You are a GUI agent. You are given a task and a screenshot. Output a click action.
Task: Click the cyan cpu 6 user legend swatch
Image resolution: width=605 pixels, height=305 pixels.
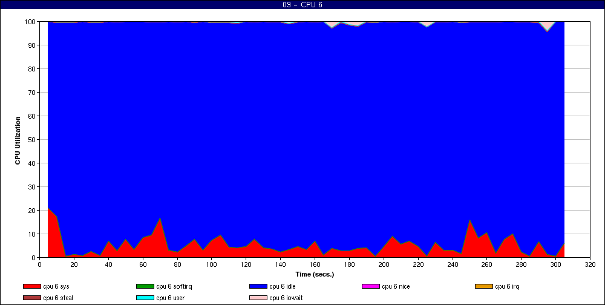click(x=145, y=298)
